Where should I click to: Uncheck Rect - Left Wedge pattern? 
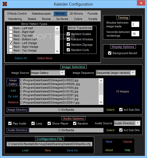coord(11,43)
